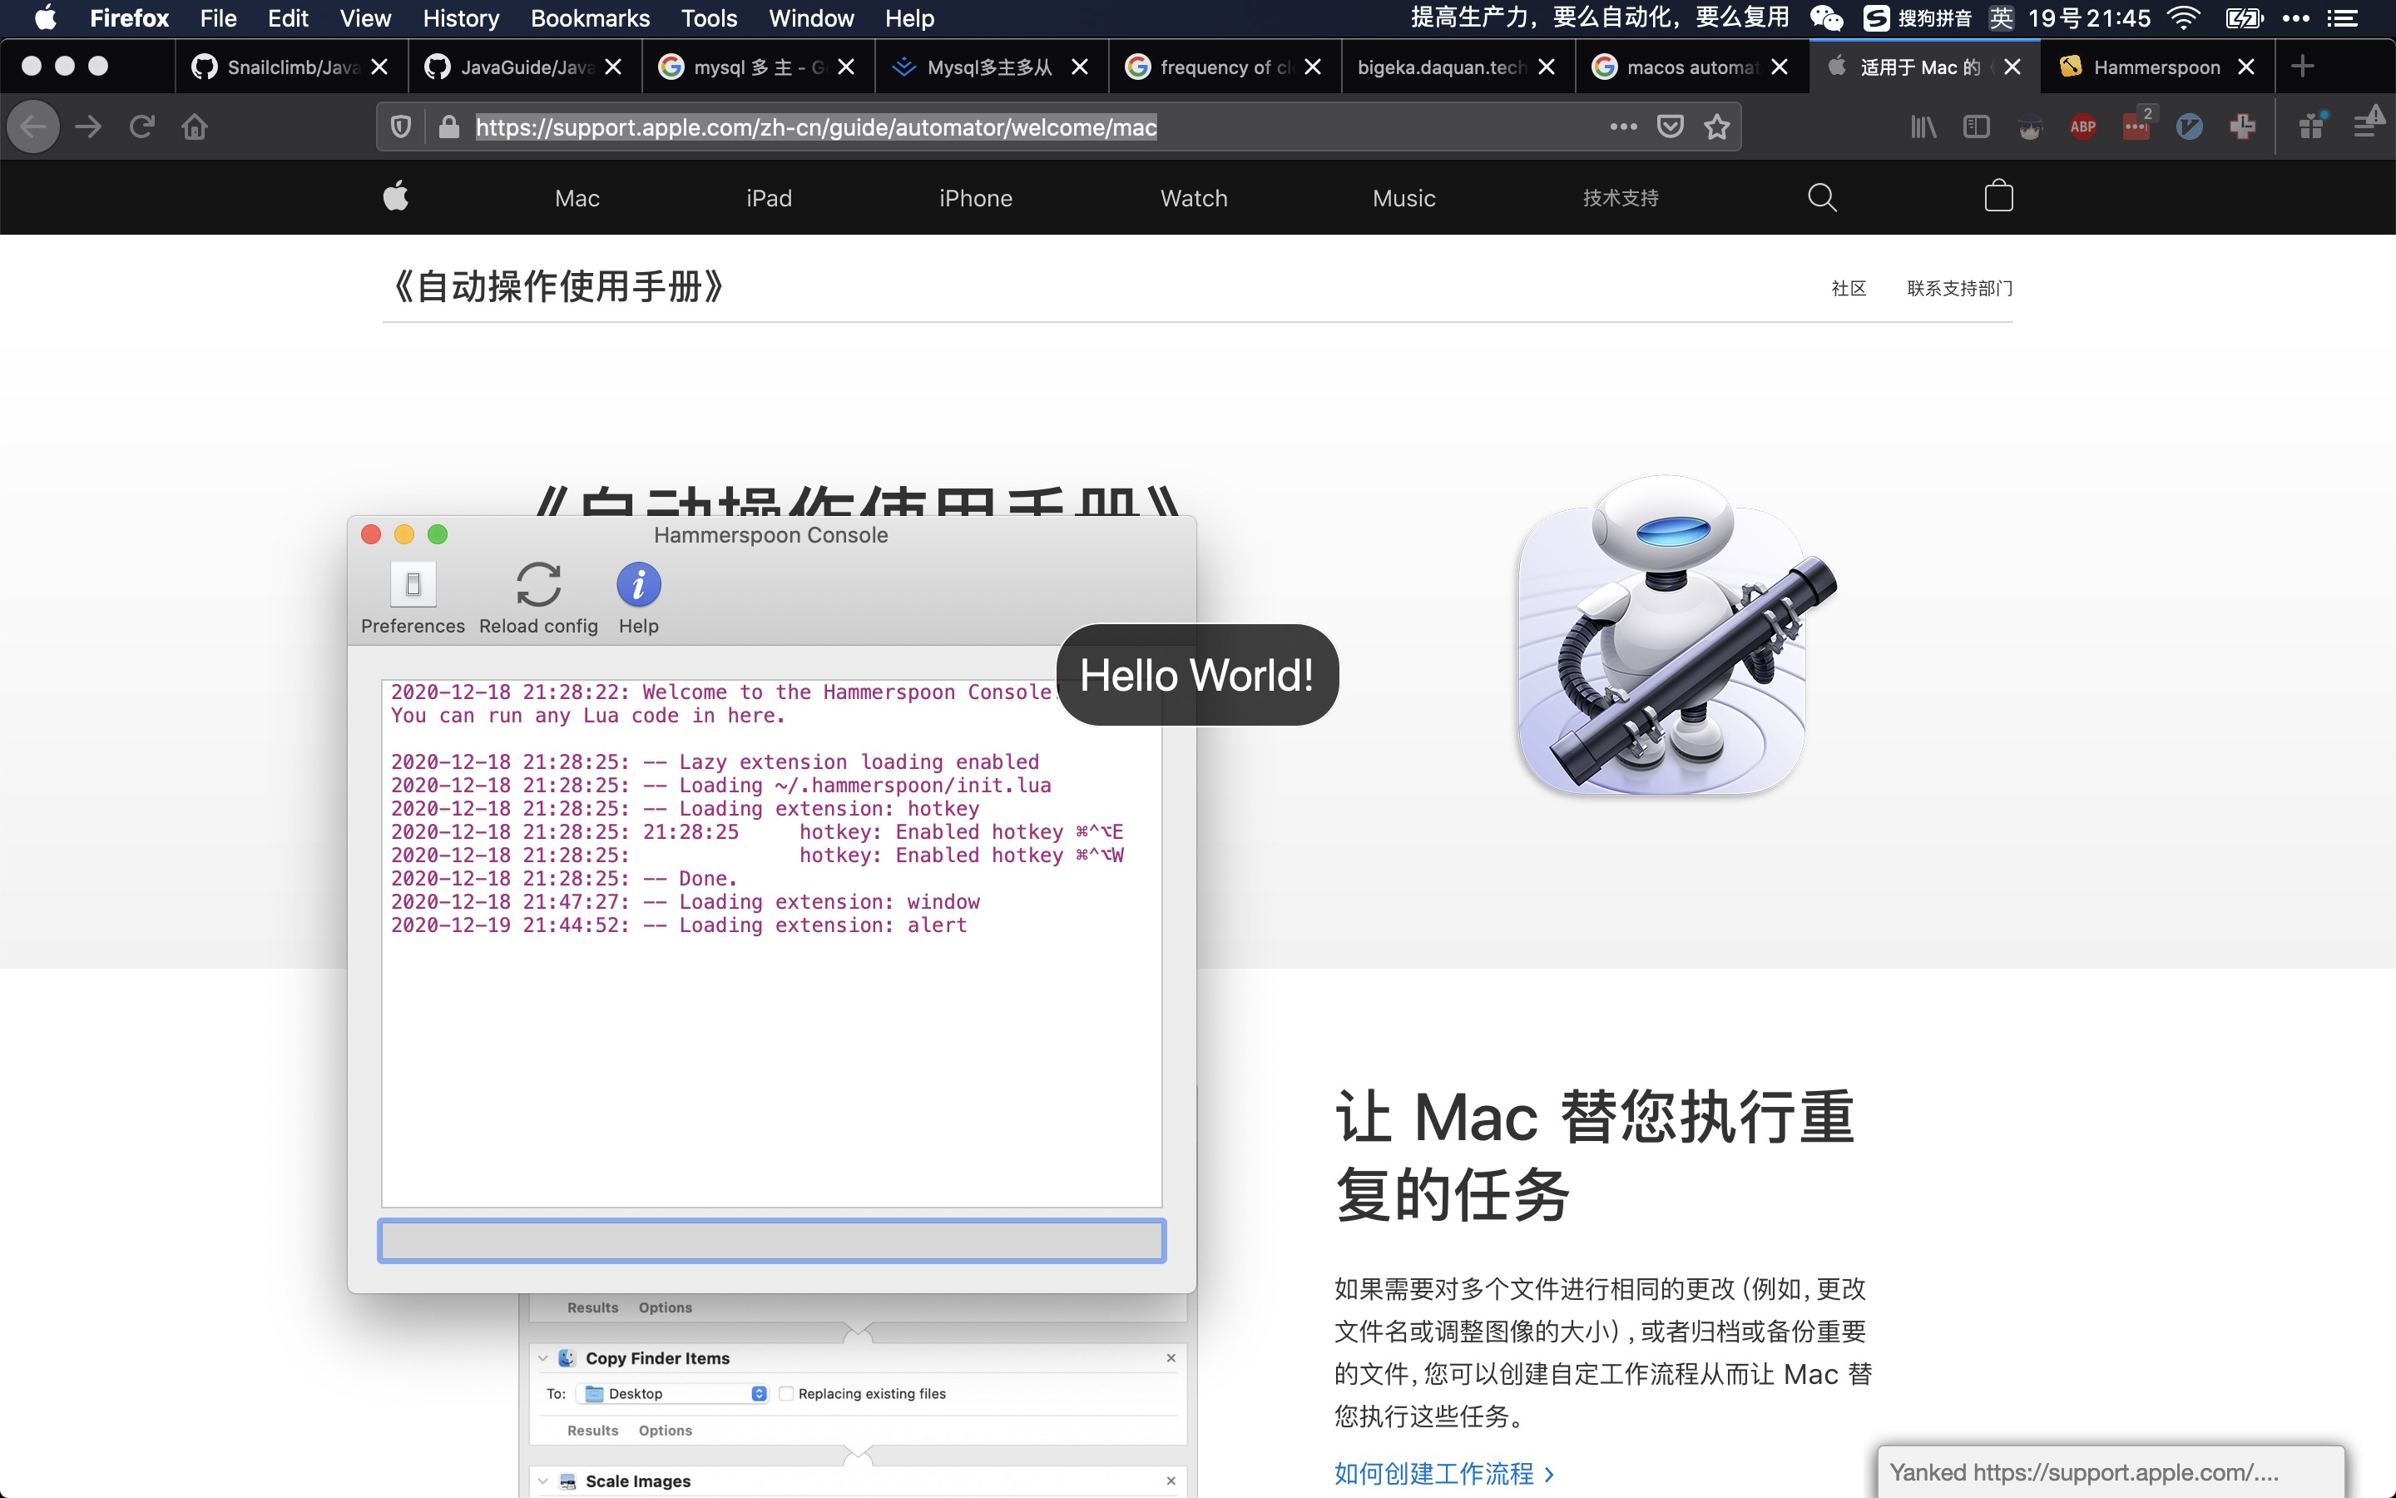2396x1498 pixels.
Task: Collapse the Copy Finder Items action
Action: [x=542, y=1358]
